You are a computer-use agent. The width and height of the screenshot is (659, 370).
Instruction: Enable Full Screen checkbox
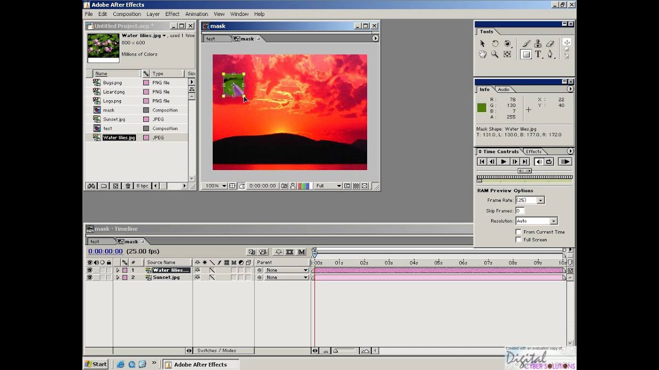(518, 240)
